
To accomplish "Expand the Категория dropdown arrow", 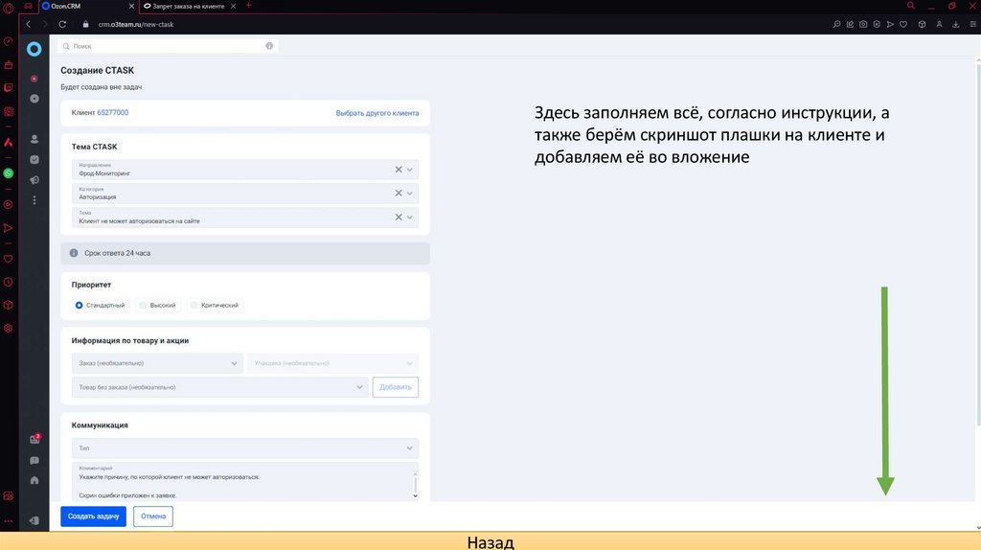I will 410,194.
